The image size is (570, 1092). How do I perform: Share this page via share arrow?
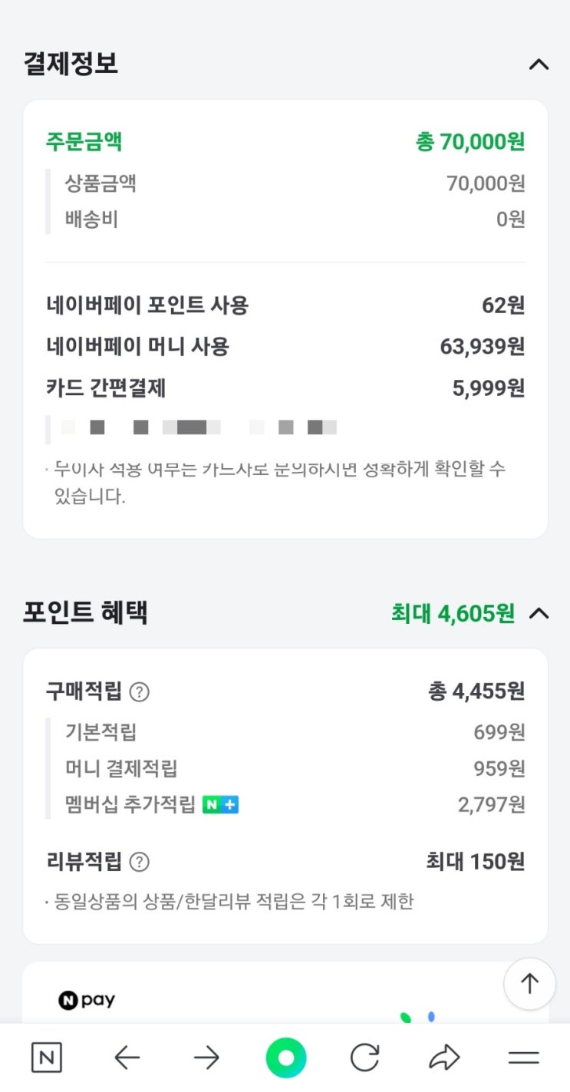click(444, 1058)
